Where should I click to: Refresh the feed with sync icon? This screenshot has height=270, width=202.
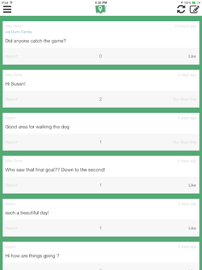pos(181,9)
